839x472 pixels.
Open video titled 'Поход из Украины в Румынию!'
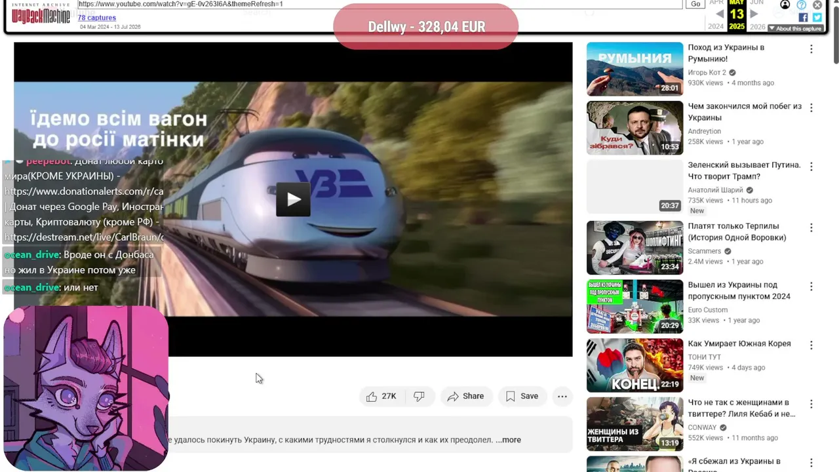[726, 53]
